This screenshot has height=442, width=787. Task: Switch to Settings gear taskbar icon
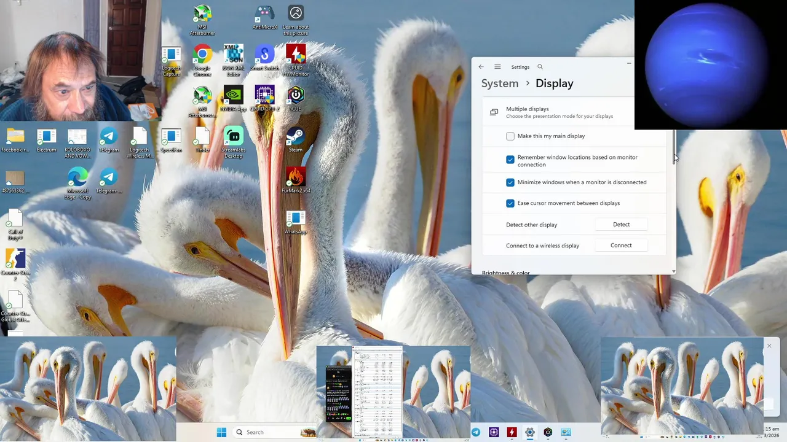click(529, 432)
